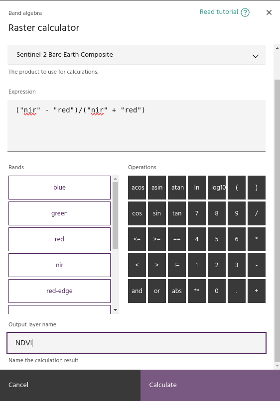The width and height of the screenshot is (280, 401).
Task: Open the Read tutorial help icon
Action: click(245, 12)
